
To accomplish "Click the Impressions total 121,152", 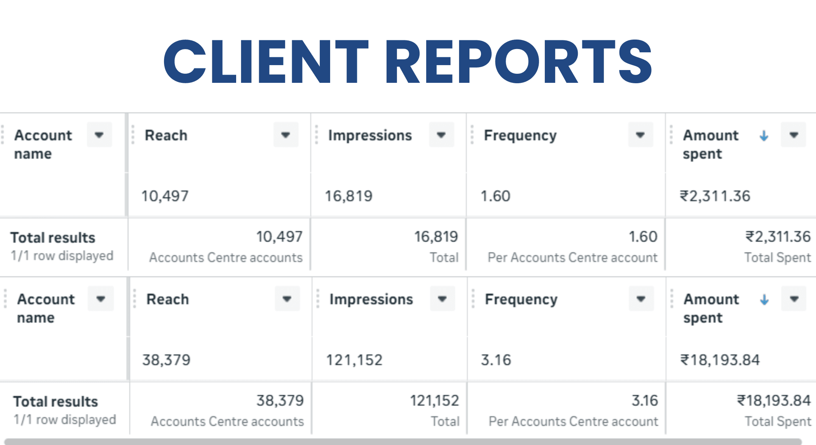I will [x=435, y=400].
